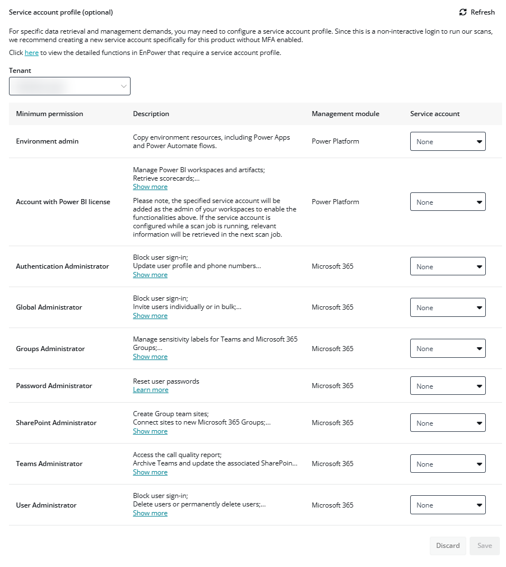
Task: Show more for Teams Administrator row
Action: [x=150, y=472]
